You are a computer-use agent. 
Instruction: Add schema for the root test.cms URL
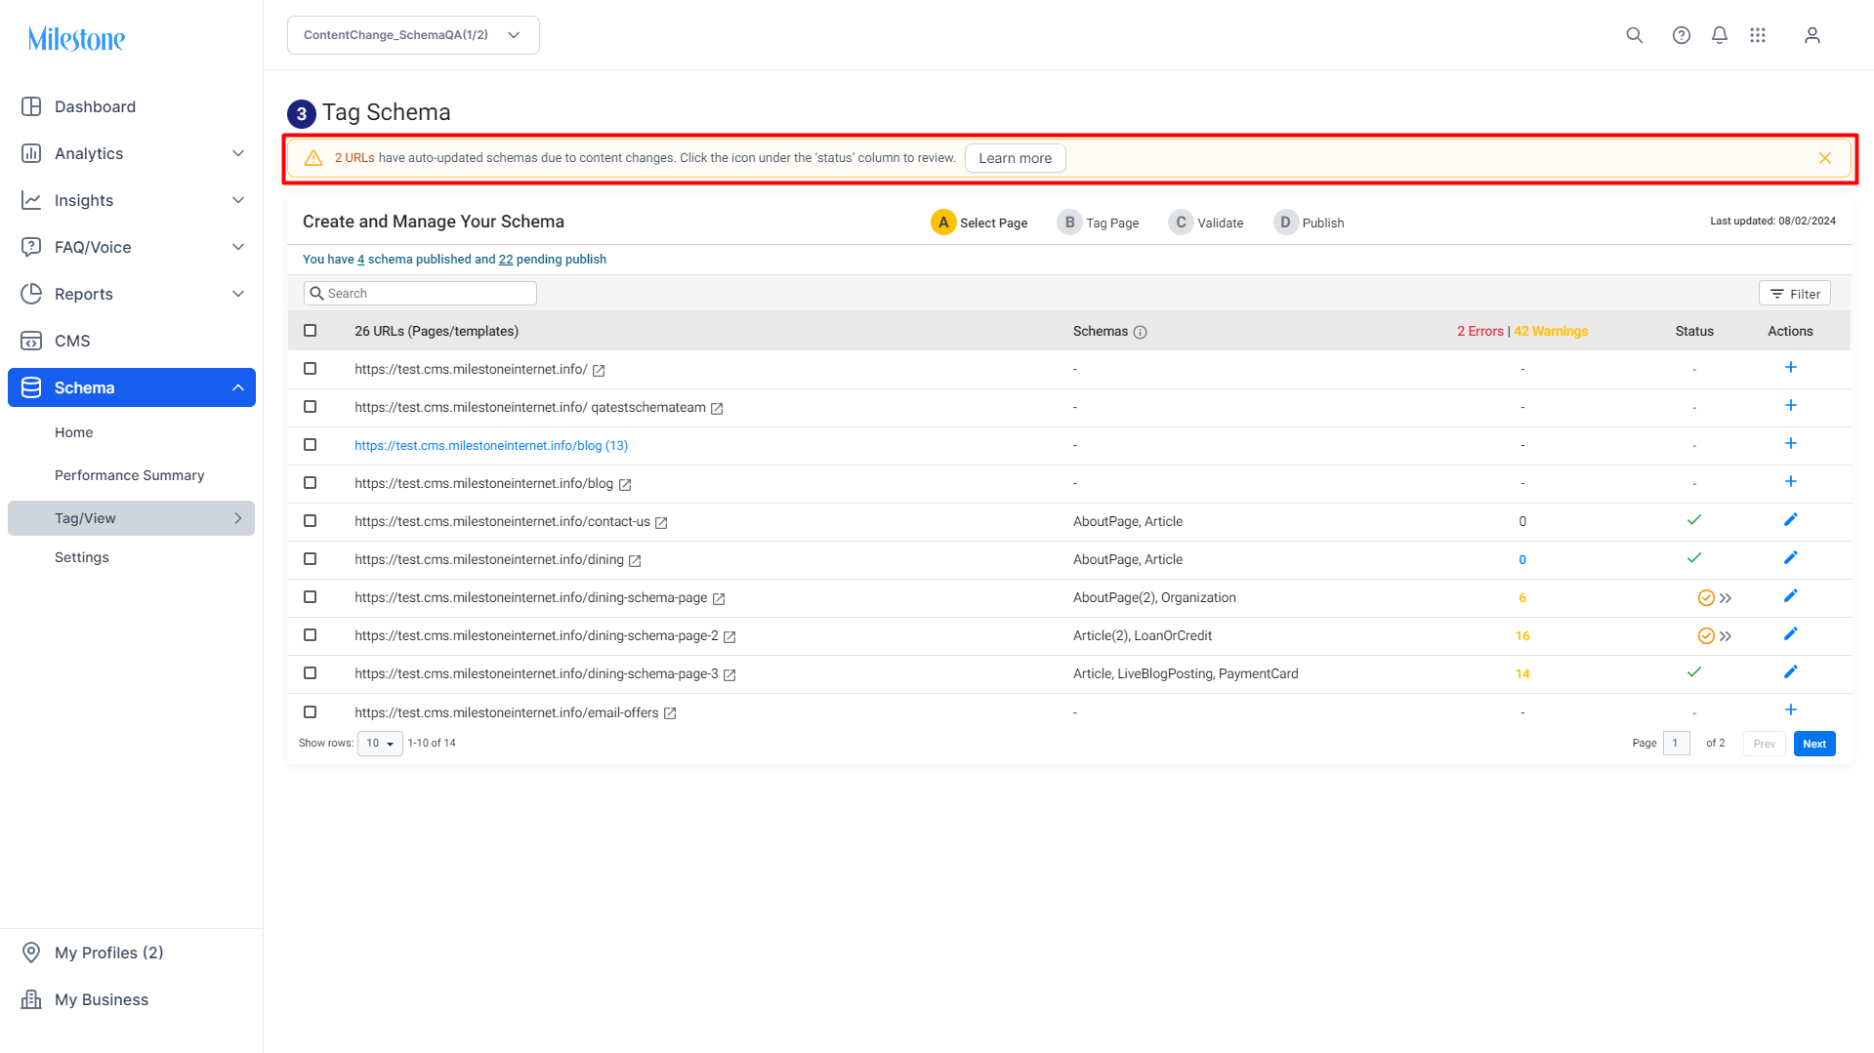[1790, 368]
